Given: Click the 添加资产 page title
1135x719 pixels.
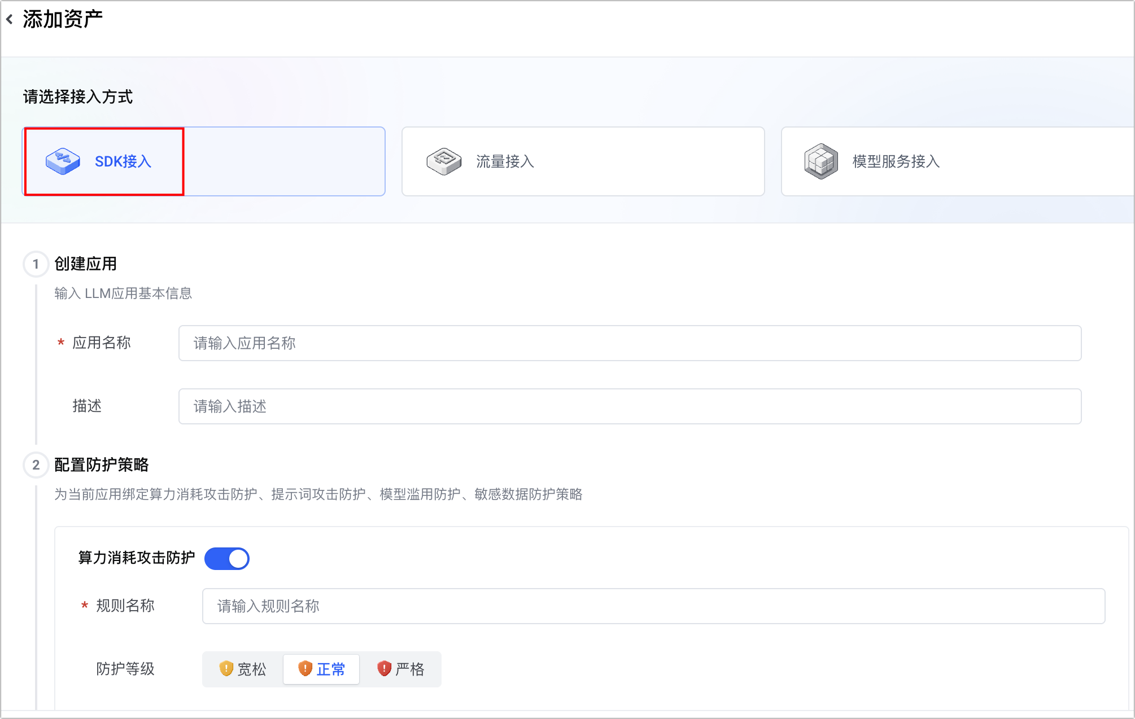Looking at the screenshot, I should [63, 20].
